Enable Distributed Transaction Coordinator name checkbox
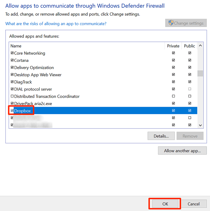This screenshot has width=210, height=211. coord(12,96)
